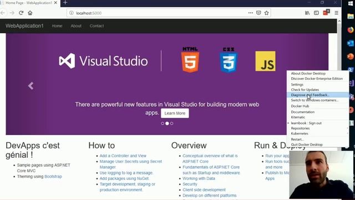Save page to Pocket icon
The image size is (355, 200).
click(x=258, y=13)
